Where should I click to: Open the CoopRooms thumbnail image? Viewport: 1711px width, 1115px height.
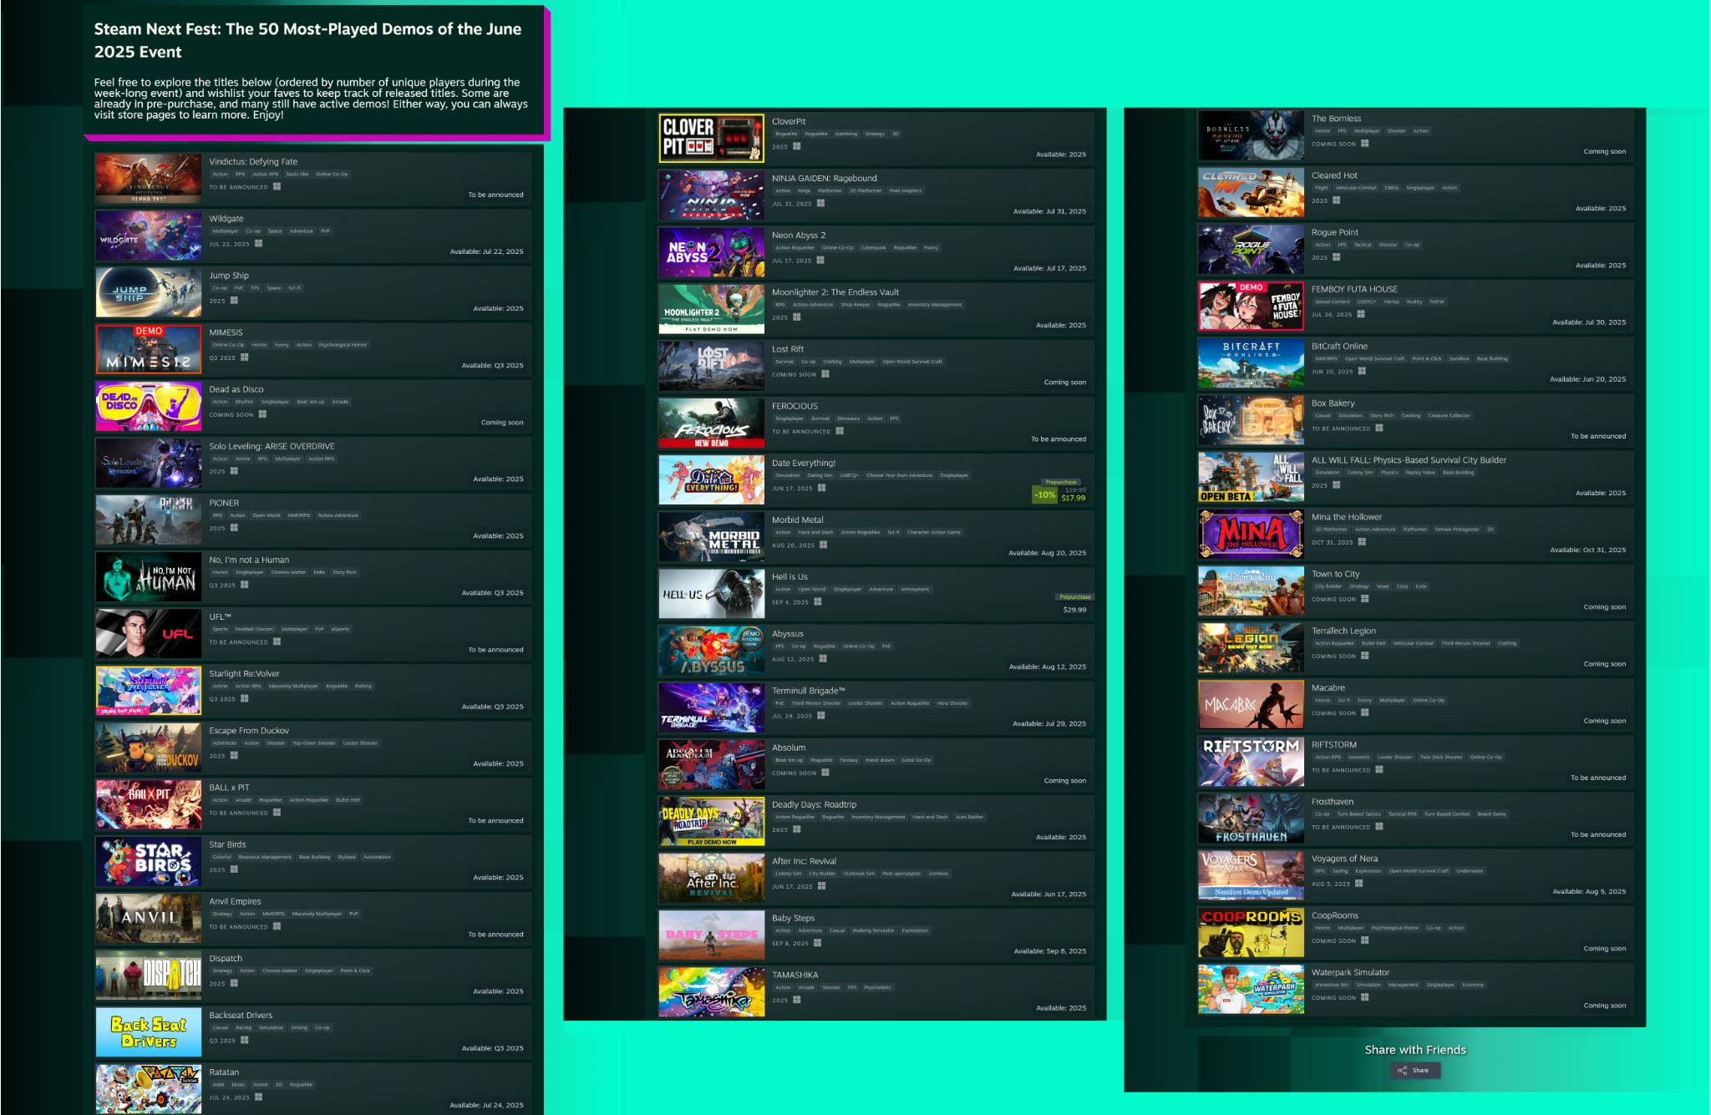[1251, 932]
